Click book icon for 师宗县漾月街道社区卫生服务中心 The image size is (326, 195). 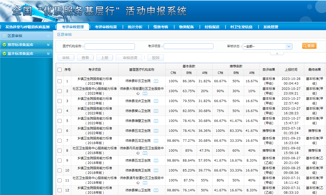click(x=145, y=183)
